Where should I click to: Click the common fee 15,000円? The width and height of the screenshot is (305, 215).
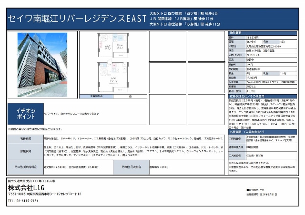(252, 78)
